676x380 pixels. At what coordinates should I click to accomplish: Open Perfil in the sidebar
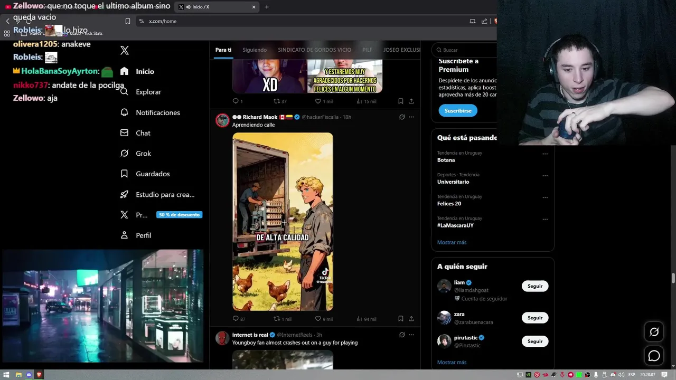point(136,235)
